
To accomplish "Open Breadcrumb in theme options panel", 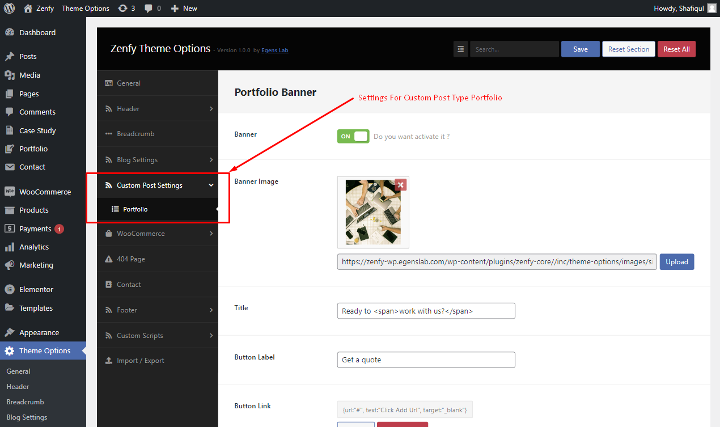I will pyautogui.click(x=158, y=134).
